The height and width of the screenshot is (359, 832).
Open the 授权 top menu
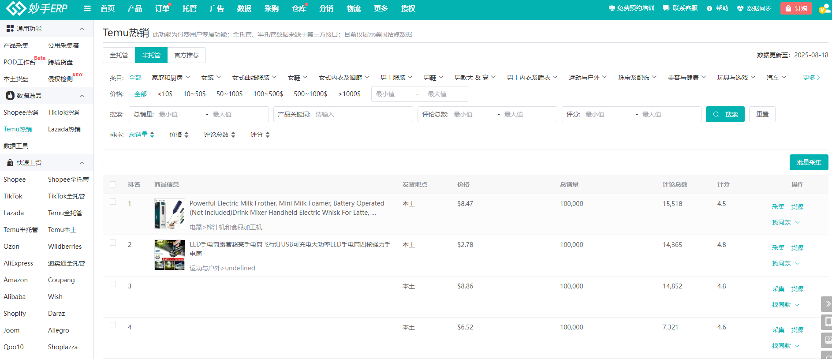point(408,8)
